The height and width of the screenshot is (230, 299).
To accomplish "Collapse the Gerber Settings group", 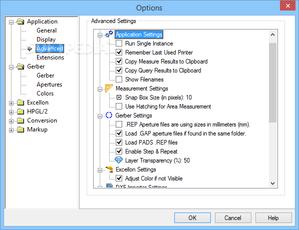I will click(x=100, y=116).
